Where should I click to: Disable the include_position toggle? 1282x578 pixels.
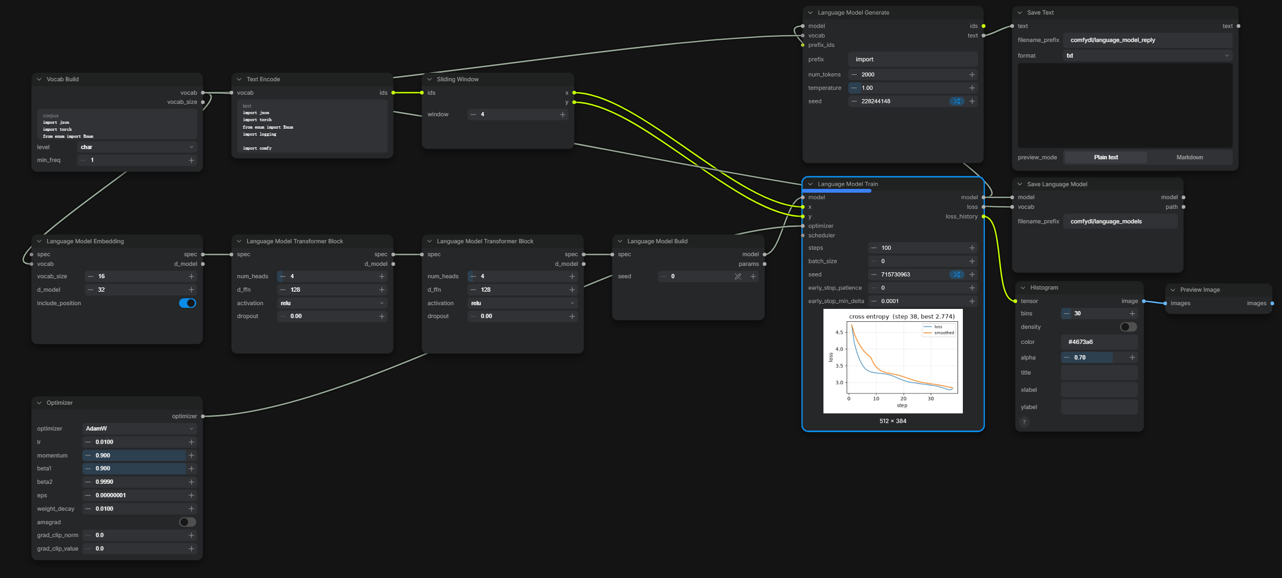pyautogui.click(x=187, y=303)
